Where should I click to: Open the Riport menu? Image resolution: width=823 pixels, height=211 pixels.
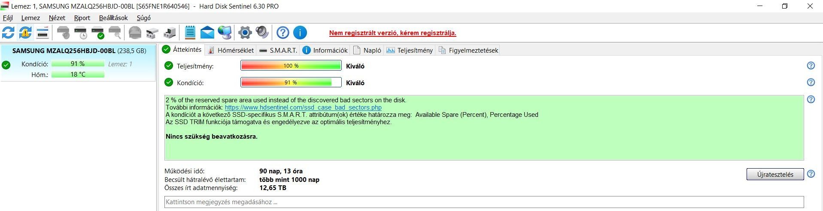pyautogui.click(x=82, y=18)
